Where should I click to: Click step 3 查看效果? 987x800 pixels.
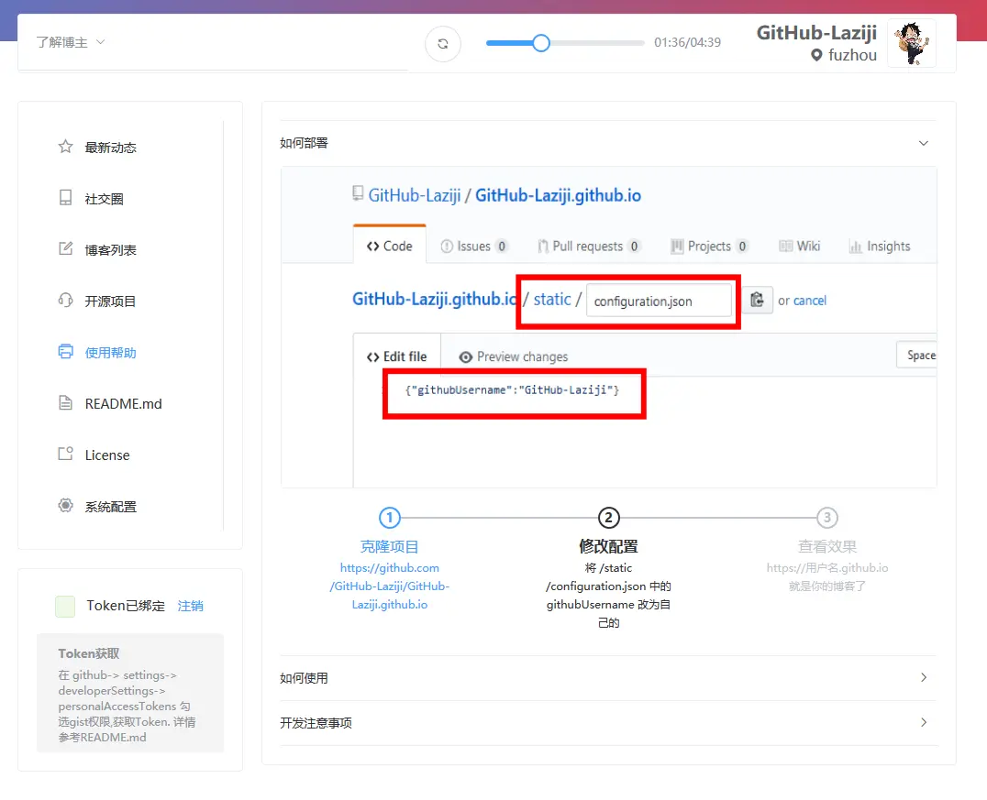click(827, 546)
